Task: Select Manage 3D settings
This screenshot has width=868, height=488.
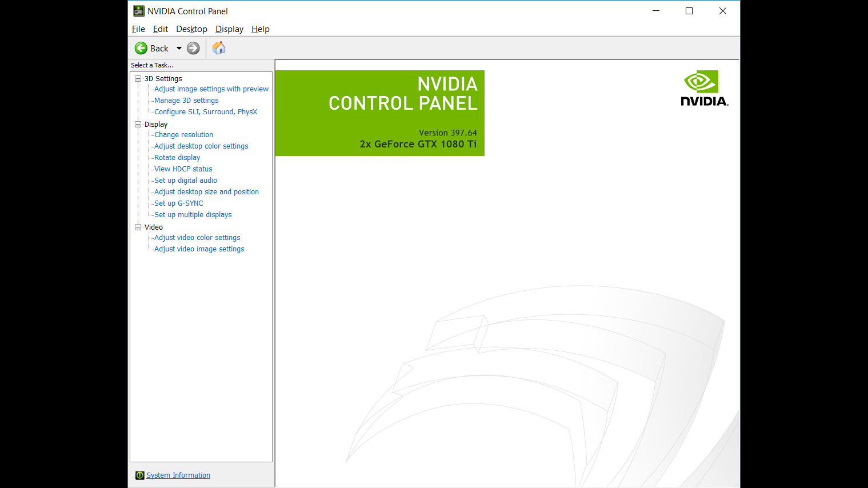Action: point(186,101)
